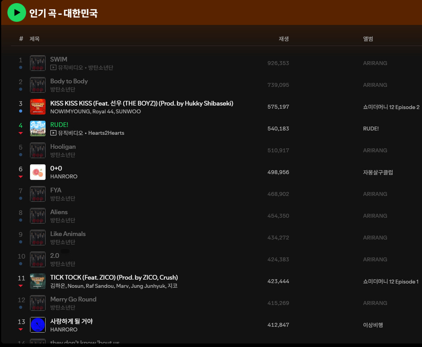Click the blue dot indicator for SWIM
The height and width of the screenshot is (347, 422).
(x=21, y=67)
